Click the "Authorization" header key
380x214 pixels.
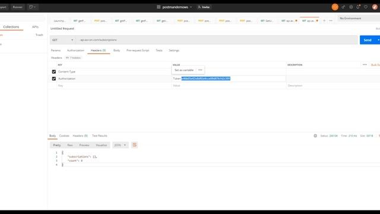[66, 78]
